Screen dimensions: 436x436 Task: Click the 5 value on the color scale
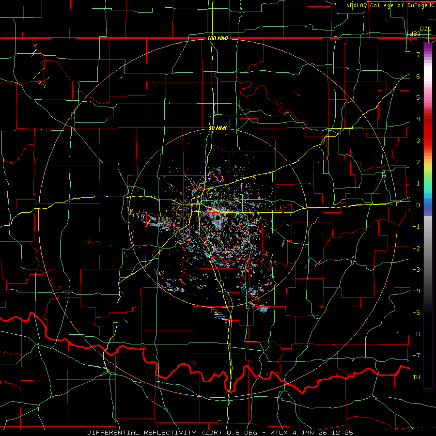[x=418, y=97]
